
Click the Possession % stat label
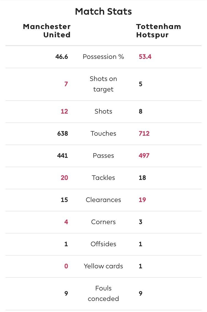click(x=103, y=57)
